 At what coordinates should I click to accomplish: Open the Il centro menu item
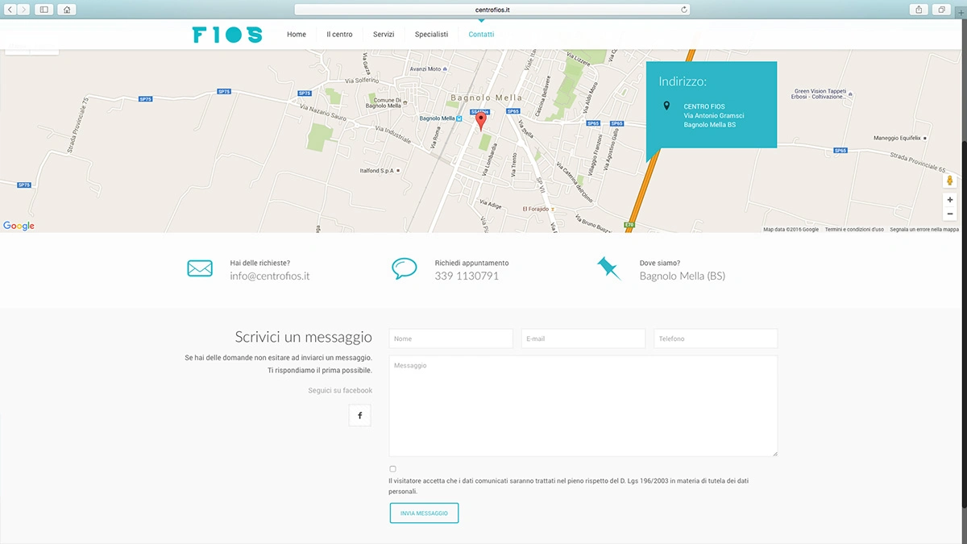339,35
